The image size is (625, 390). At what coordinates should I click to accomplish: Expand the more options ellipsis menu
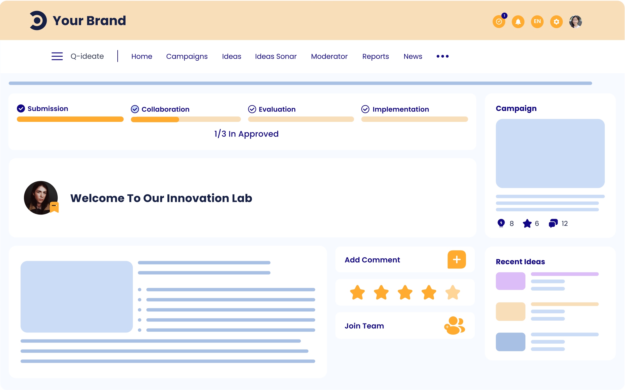(443, 56)
